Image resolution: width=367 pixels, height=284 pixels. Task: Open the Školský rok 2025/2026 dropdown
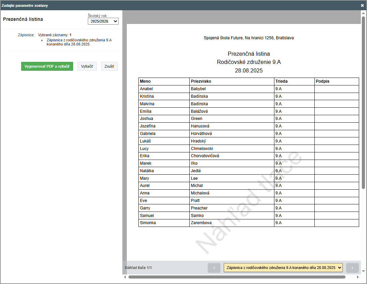(x=103, y=21)
